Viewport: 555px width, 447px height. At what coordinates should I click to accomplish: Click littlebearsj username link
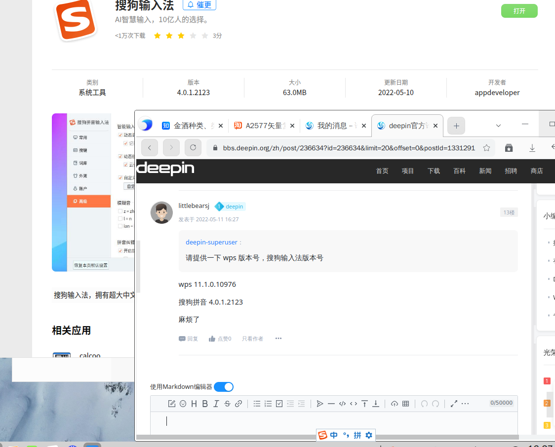click(194, 206)
